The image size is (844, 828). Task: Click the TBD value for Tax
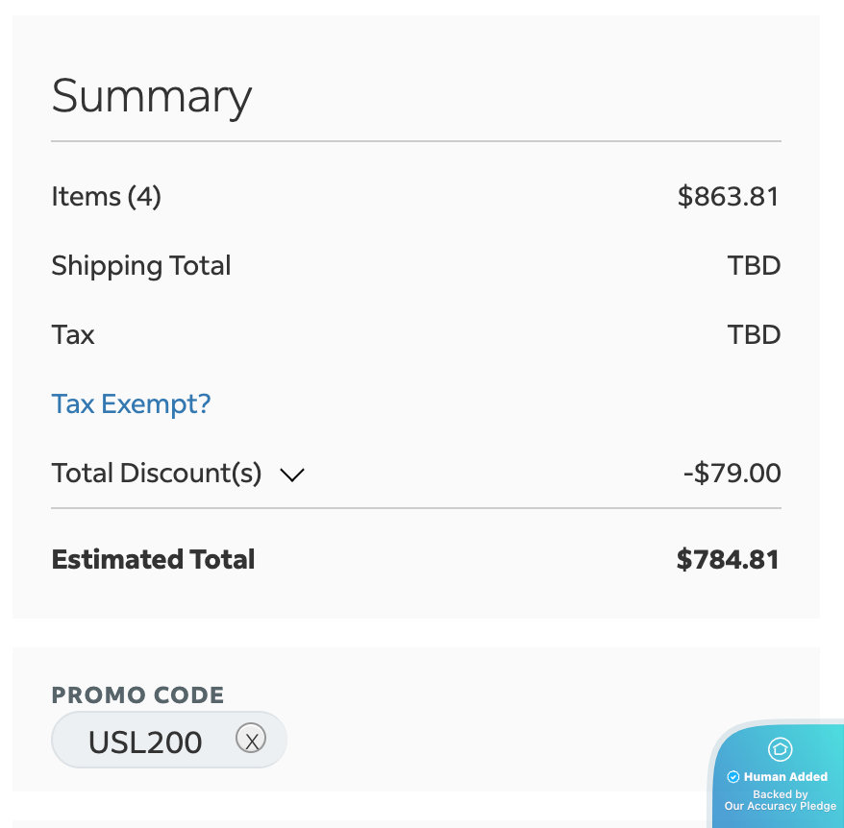(754, 335)
